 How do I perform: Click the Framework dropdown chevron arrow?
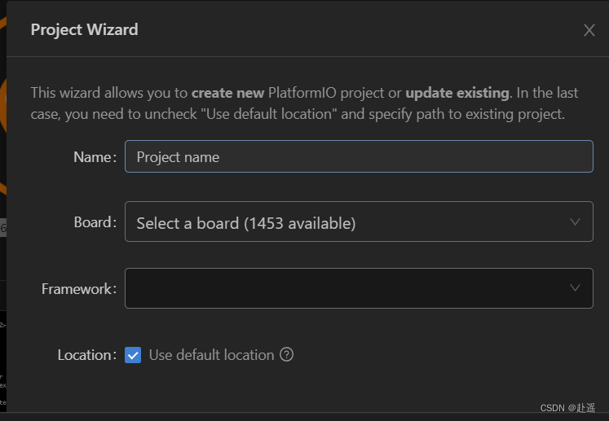576,288
